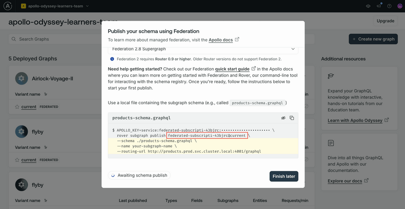Click the Additional resources heading
The width and height of the screenshot is (405, 209).
point(343,59)
